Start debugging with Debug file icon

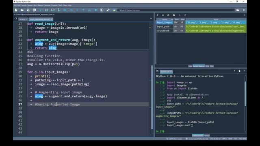(x=65, y=10)
